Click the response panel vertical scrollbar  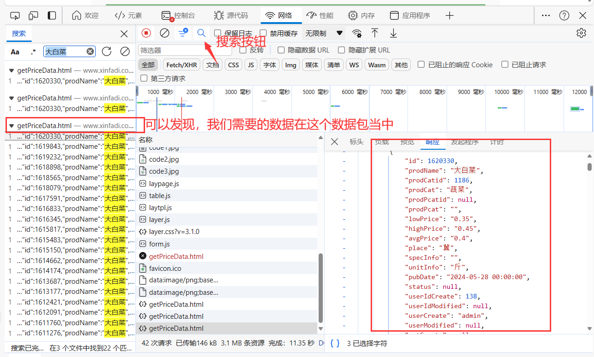589,167
